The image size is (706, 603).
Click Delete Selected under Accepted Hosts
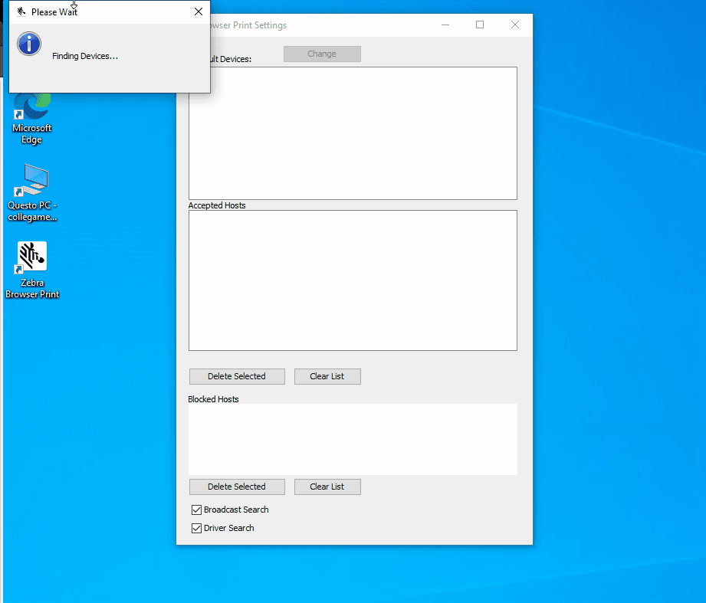[237, 376]
